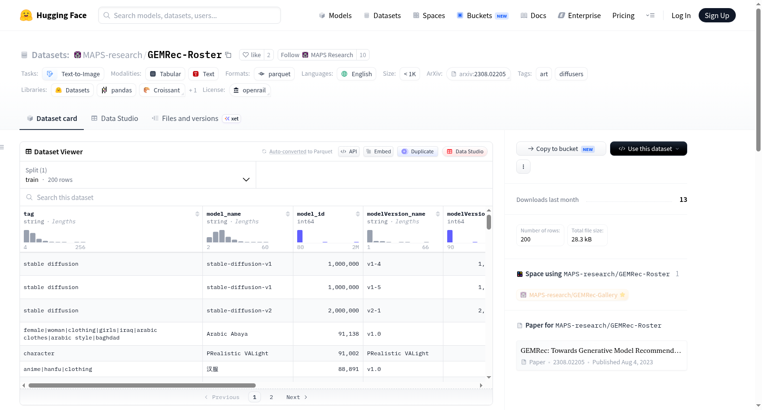Click the xet storage badge
Image resolution: width=762 pixels, height=410 pixels.
point(232,119)
